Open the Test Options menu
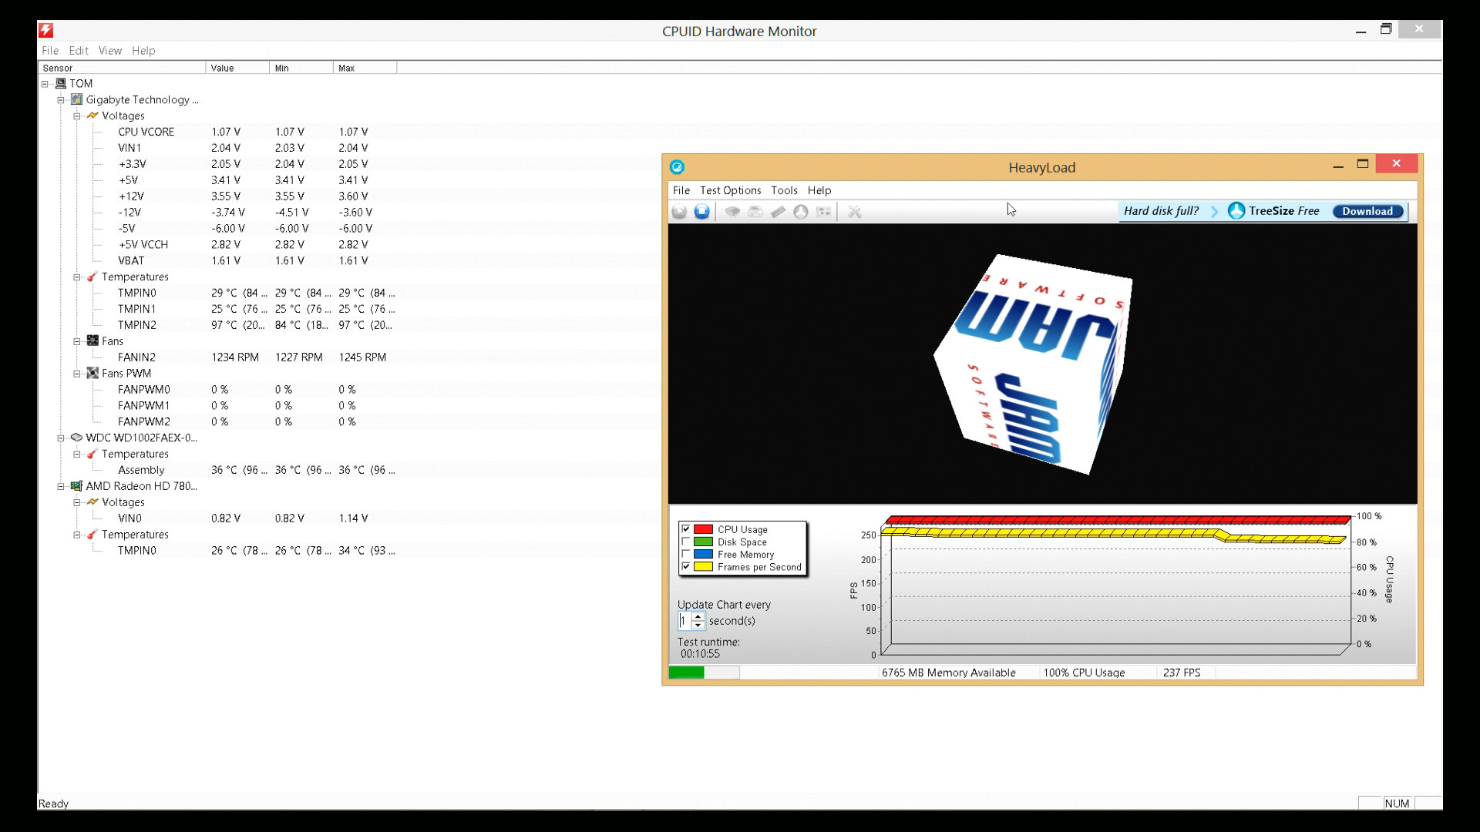 729,190
